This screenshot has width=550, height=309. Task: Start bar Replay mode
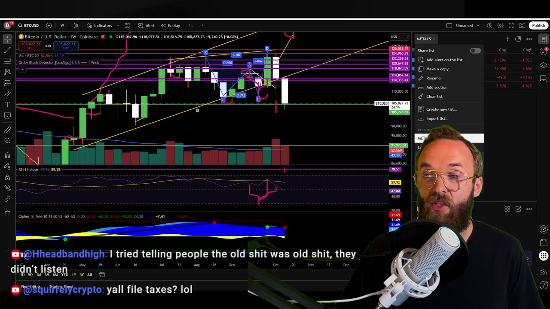tap(170, 25)
